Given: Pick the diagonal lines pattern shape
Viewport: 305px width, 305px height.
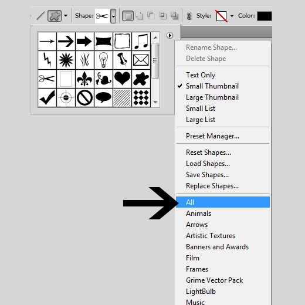Looking at the screenshot, I should [122, 97].
